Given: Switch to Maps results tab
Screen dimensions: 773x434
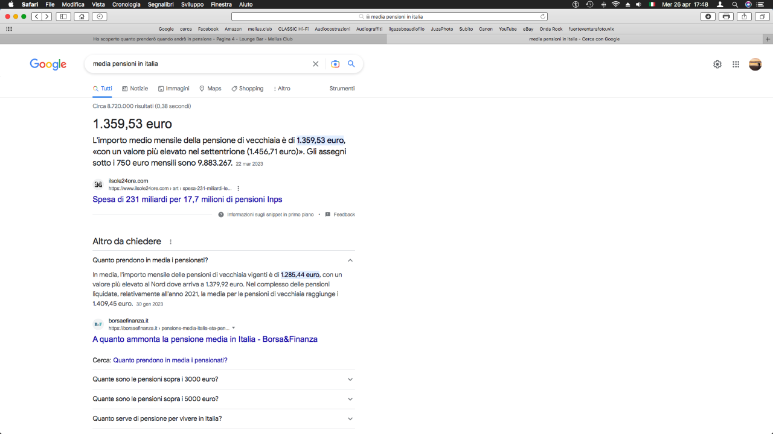Looking at the screenshot, I should click(210, 89).
